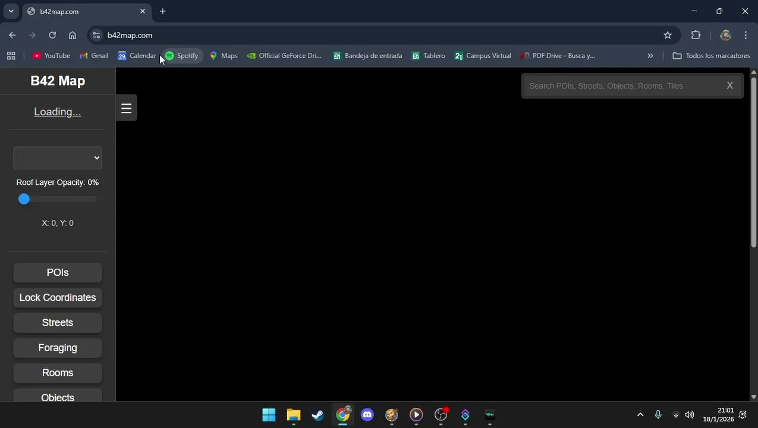Open Discord from the taskbar
The height and width of the screenshot is (428, 758).
tap(367, 415)
